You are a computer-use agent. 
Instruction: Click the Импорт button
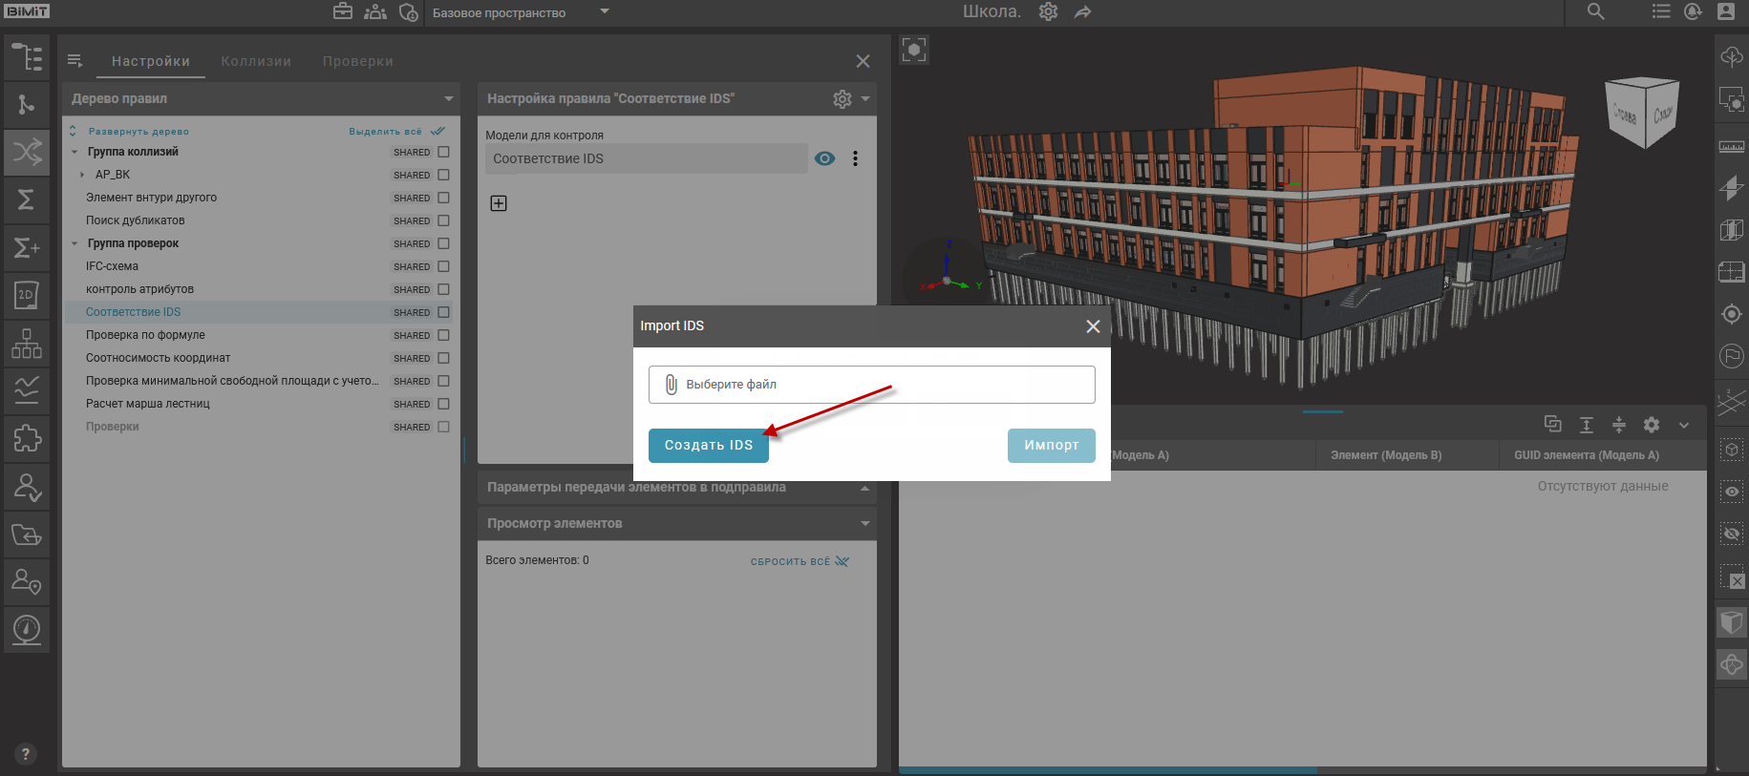point(1052,445)
